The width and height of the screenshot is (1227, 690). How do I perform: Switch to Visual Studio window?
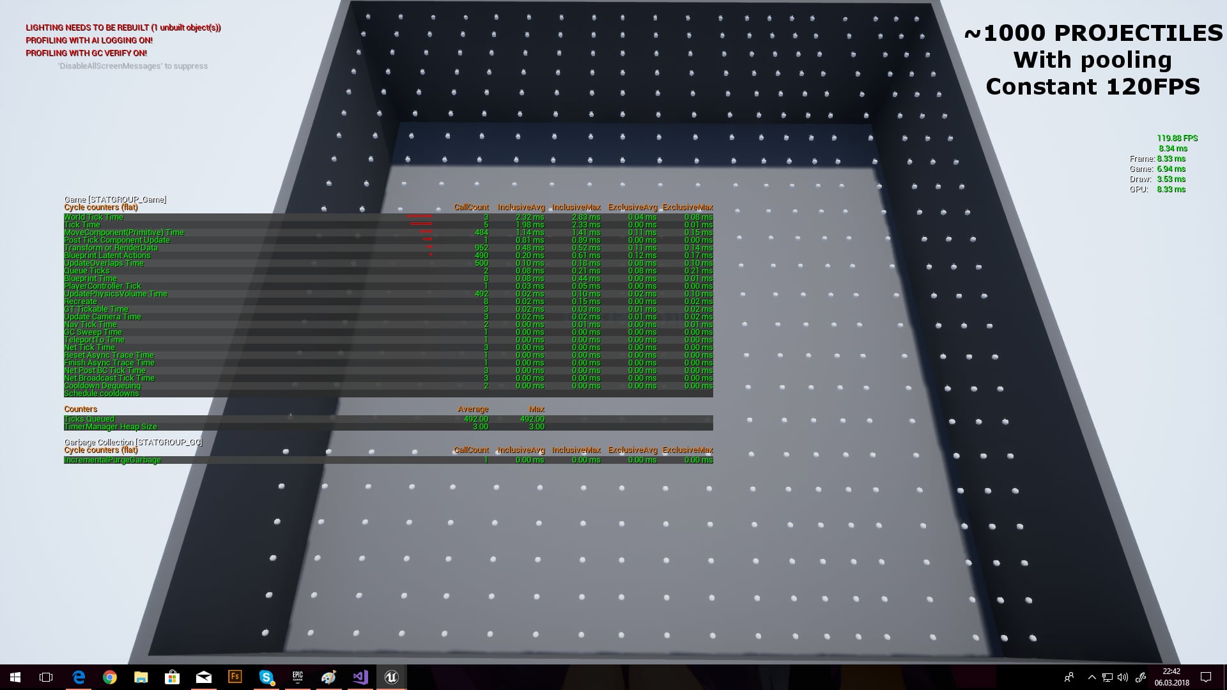(360, 677)
